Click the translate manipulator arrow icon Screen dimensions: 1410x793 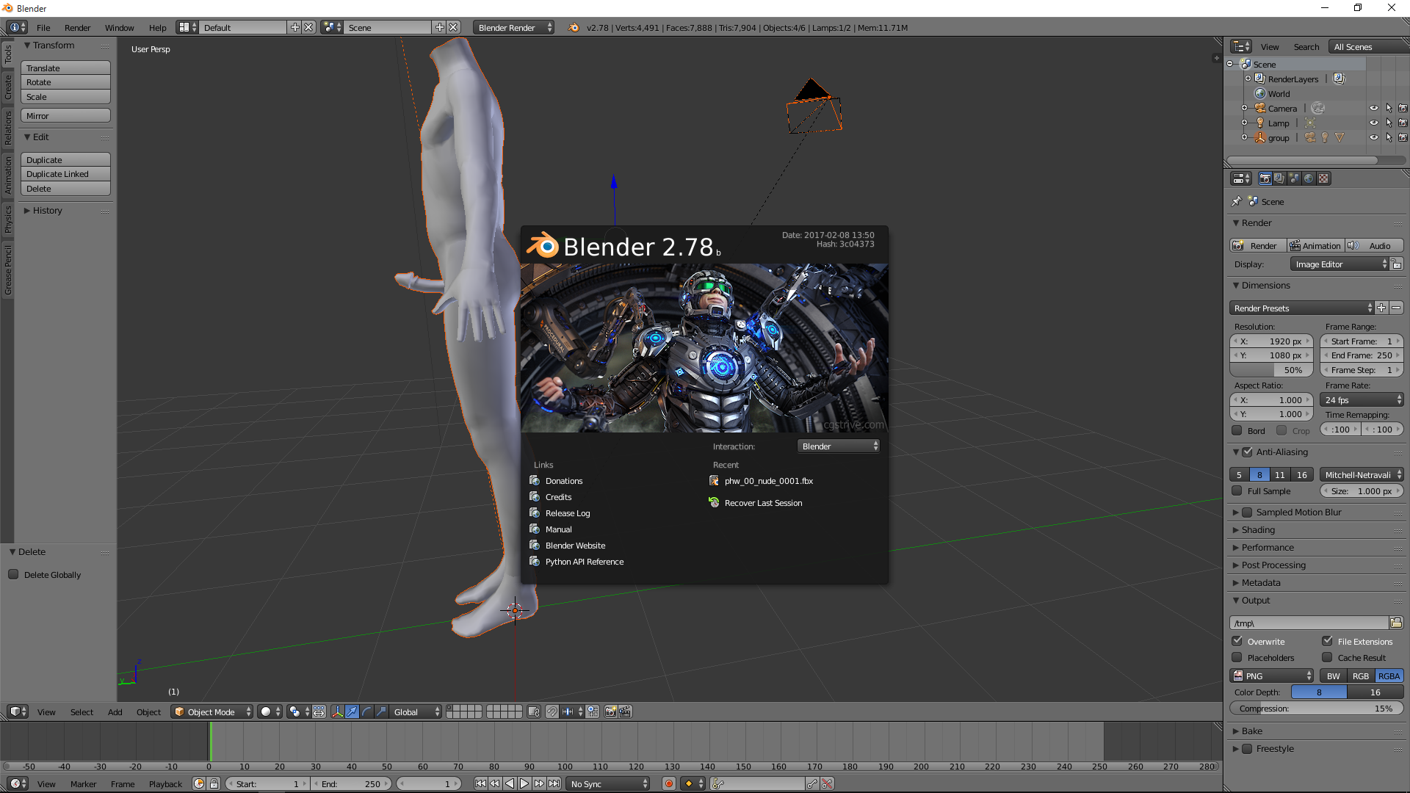pyautogui.click(x=352, y=711)
